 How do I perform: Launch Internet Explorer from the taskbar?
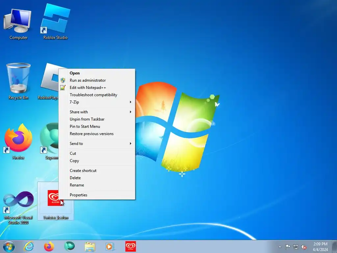(29, 246)
